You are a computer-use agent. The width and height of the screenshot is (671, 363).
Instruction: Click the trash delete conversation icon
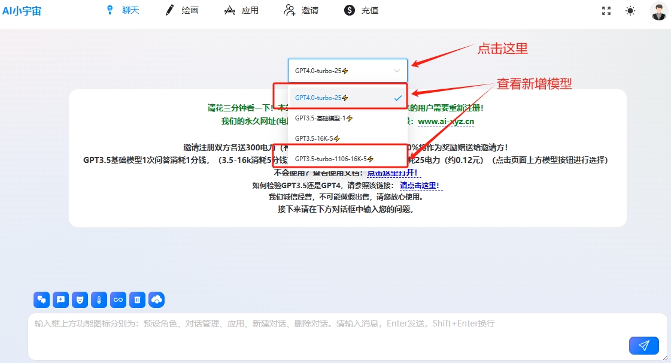point(137,300)
